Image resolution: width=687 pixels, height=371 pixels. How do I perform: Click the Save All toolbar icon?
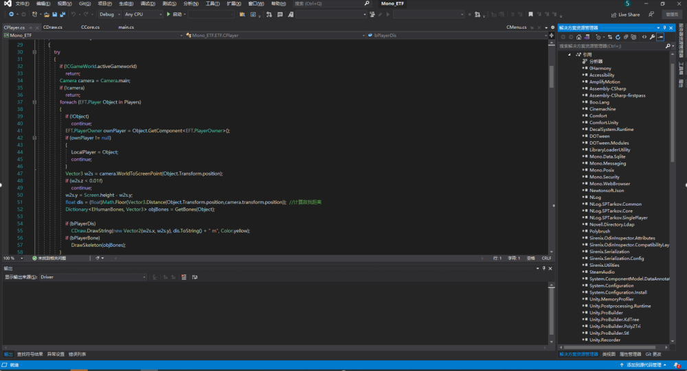62,14
